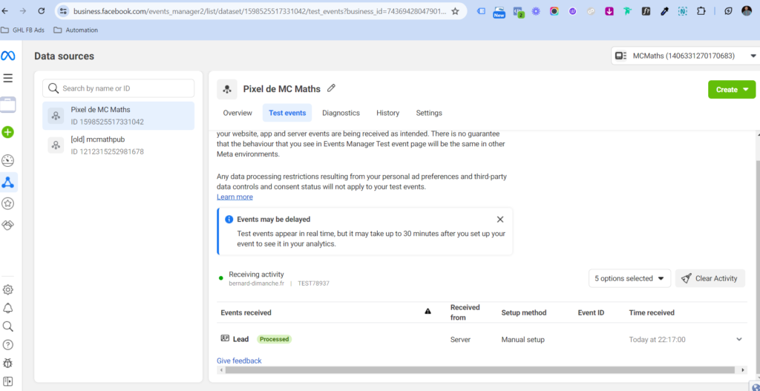This screenshot has height=391, width=760.
Task: Open the help question mark icon
Action: (x=7, y=344)
